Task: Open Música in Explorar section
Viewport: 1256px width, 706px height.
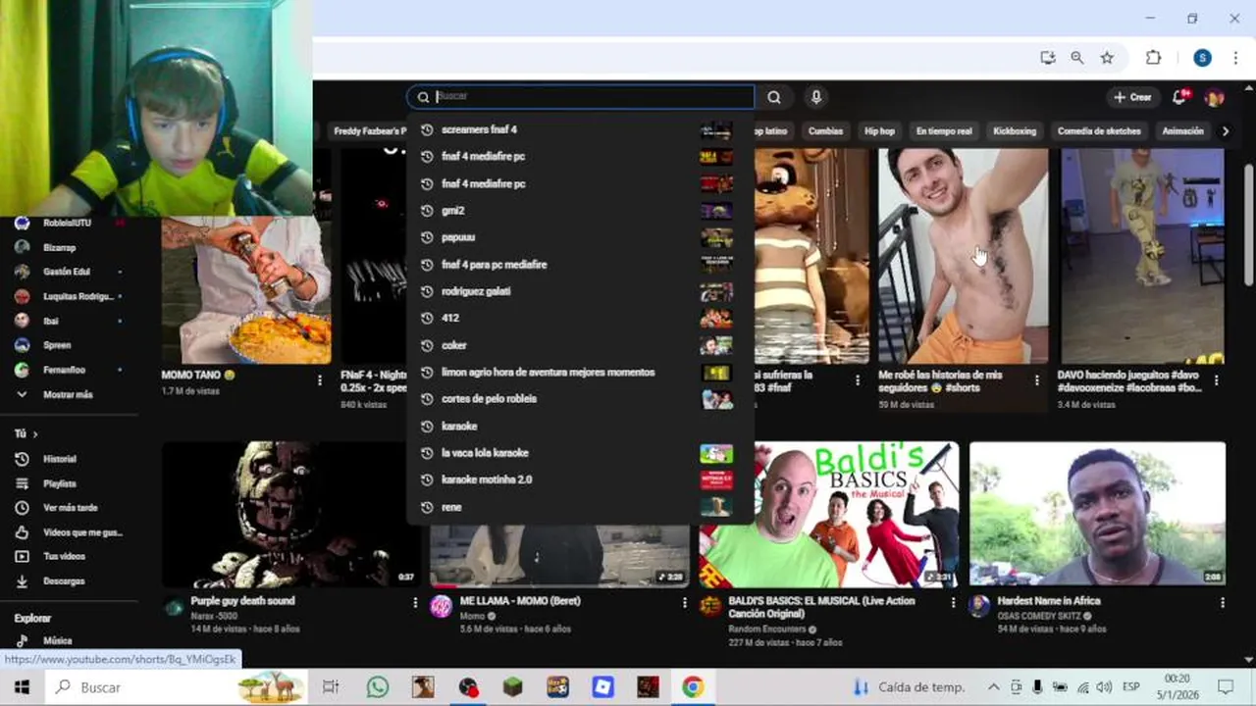Action: point(58,640)
